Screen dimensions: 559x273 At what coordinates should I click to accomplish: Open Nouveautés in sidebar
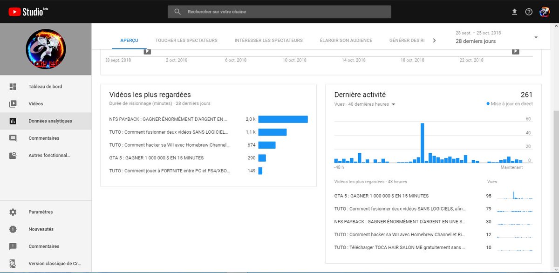point(46,229)
